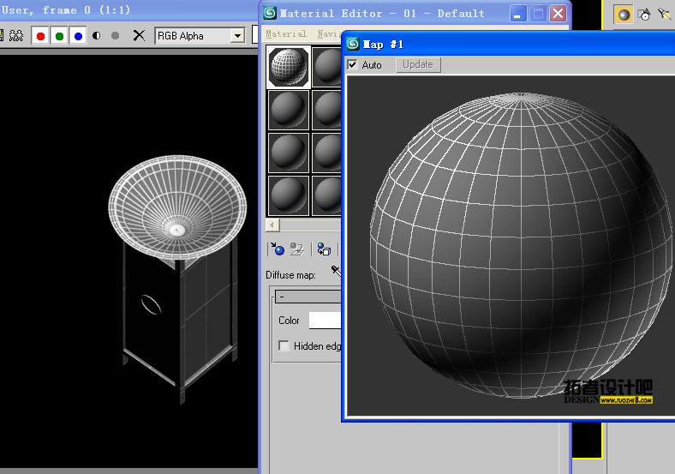This screenshot has width=675, height=474.
Task: Click the wireframe sphere preview in Map #1
Action: coord(520,245)
